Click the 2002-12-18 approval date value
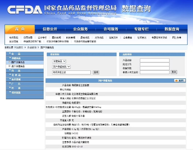The width and height of the screenshot is (193, 150). coord(77,147)
